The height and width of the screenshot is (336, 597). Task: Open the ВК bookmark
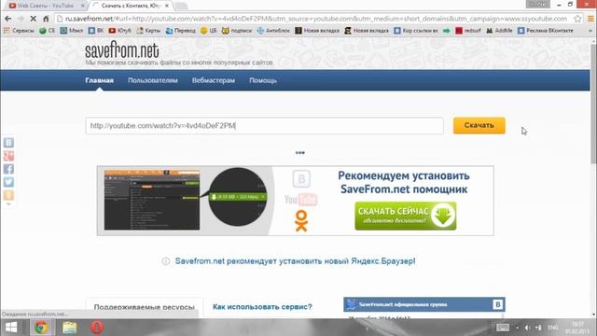95,31
